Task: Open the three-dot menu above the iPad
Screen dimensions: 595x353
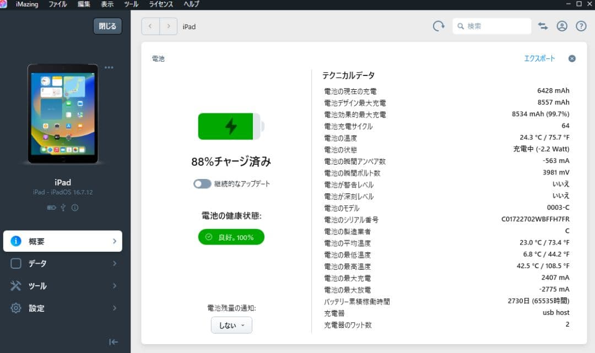Action: 109,68
